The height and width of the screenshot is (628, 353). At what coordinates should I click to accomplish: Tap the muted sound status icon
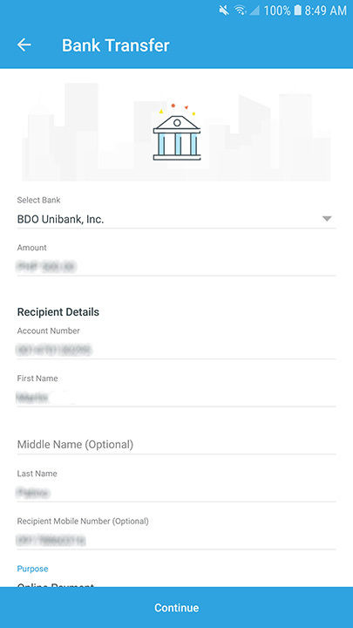coord(224,10)
